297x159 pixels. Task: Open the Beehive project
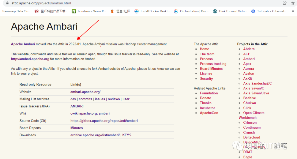(249, 98)
